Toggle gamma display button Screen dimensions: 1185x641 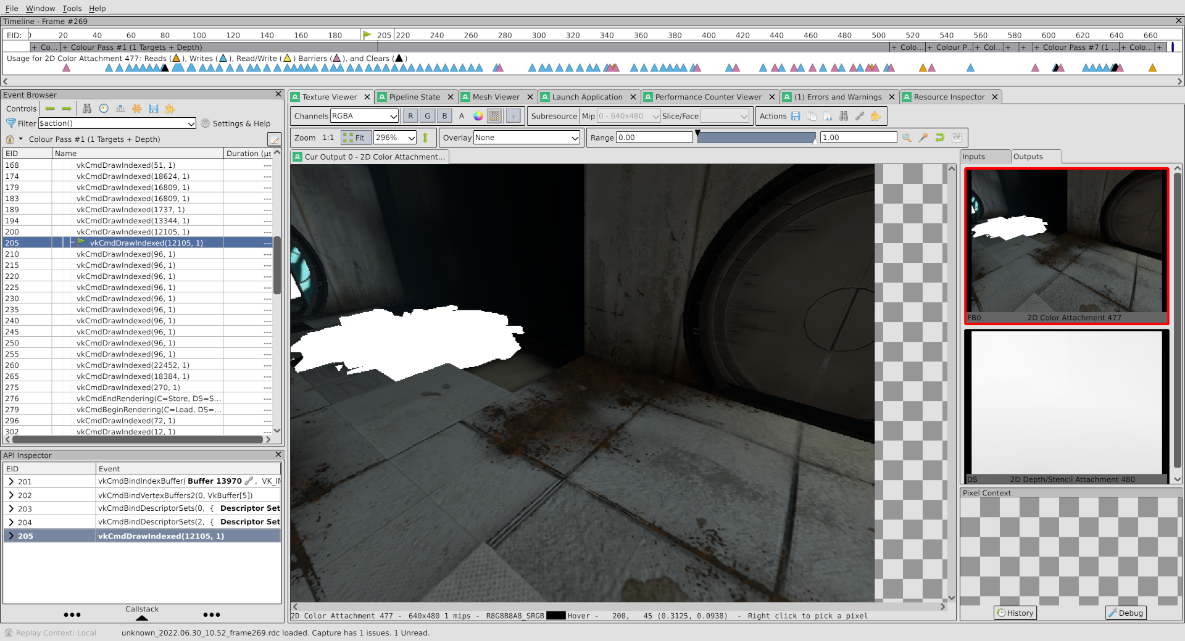point(513,116)
